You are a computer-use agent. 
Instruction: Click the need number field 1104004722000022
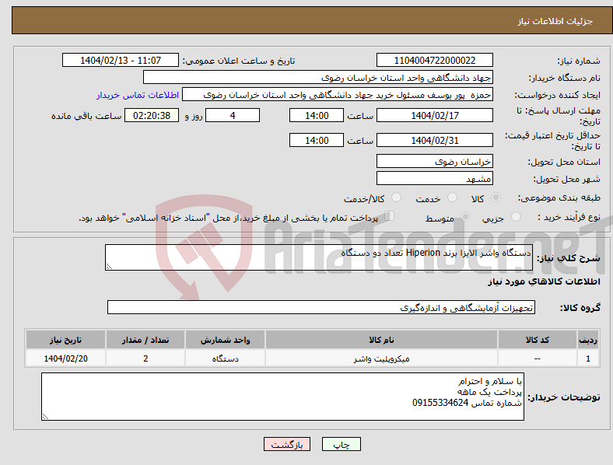(435, 60)
